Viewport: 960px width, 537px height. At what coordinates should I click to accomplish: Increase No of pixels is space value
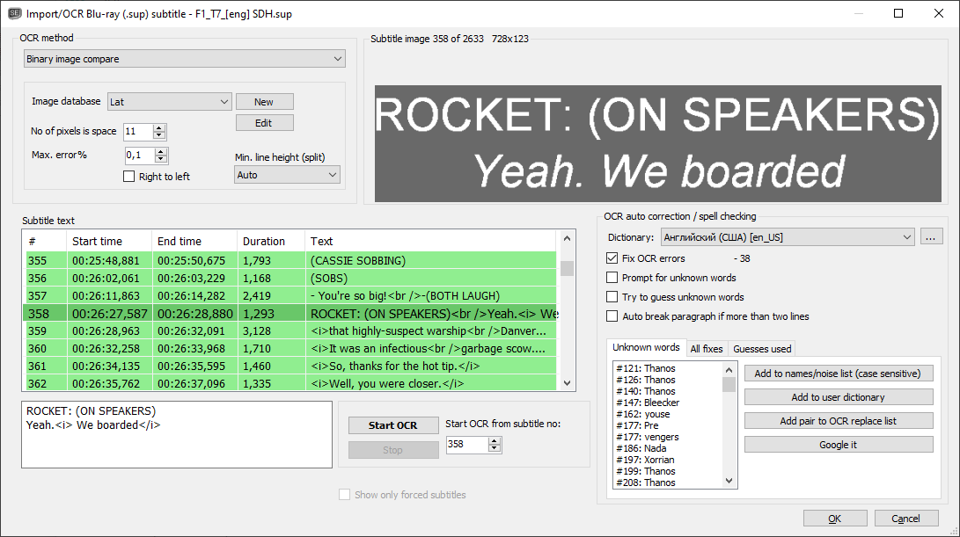pyautogui.click(x=159, y=127)
